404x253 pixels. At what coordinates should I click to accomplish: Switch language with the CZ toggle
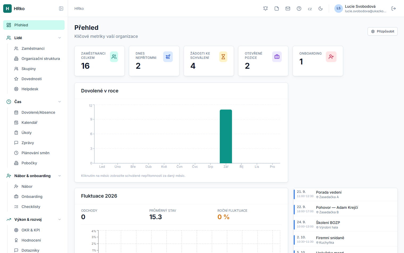click(x=310, y=9)
